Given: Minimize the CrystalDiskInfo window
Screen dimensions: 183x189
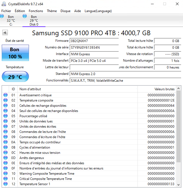Looking at the screenshot, I should pos(152,4).
